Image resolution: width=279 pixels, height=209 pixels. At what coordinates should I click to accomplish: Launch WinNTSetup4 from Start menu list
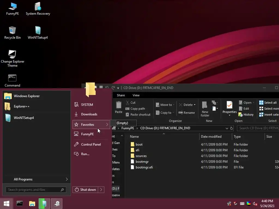(37, 118)
